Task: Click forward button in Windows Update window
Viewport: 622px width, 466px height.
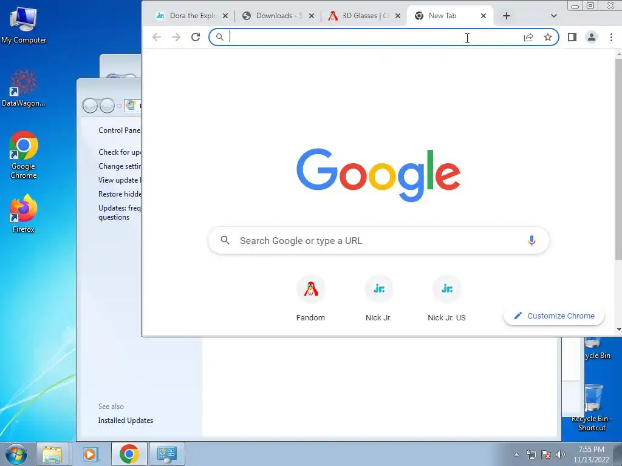Action: pos(107,106)
